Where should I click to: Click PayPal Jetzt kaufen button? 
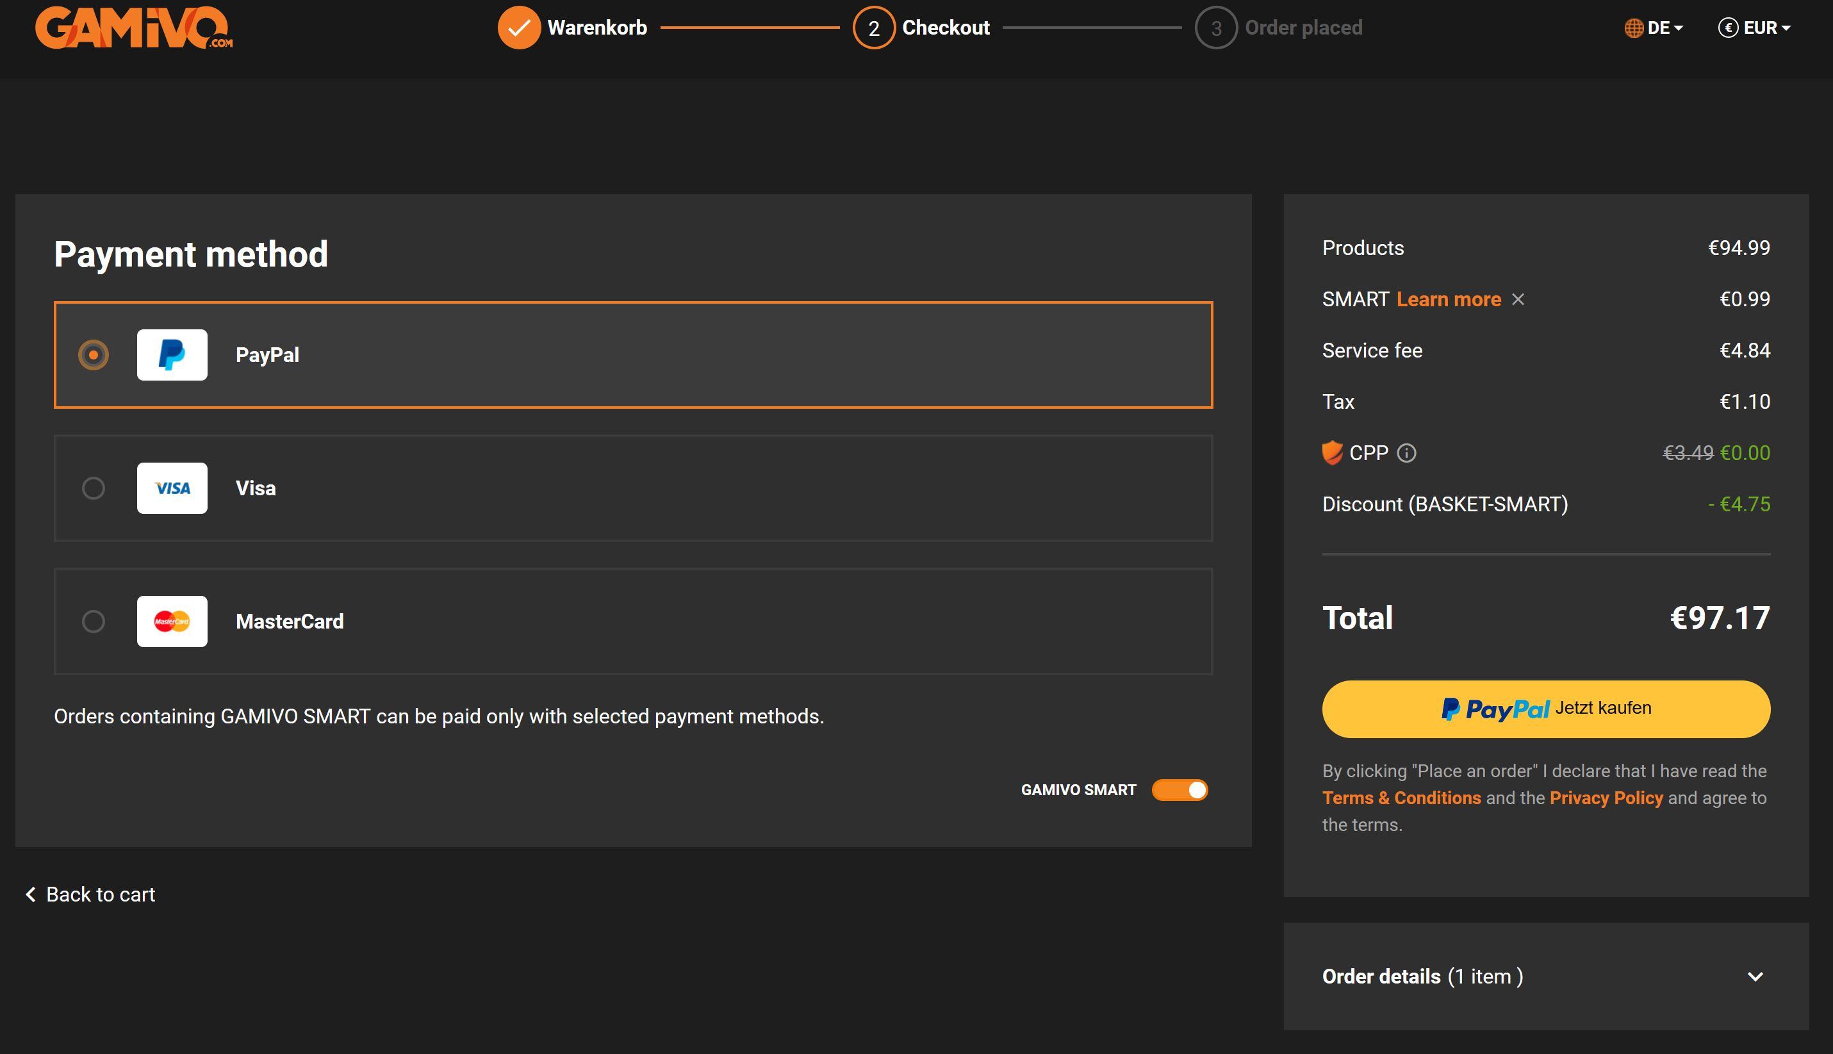(x=1547, y=709)
